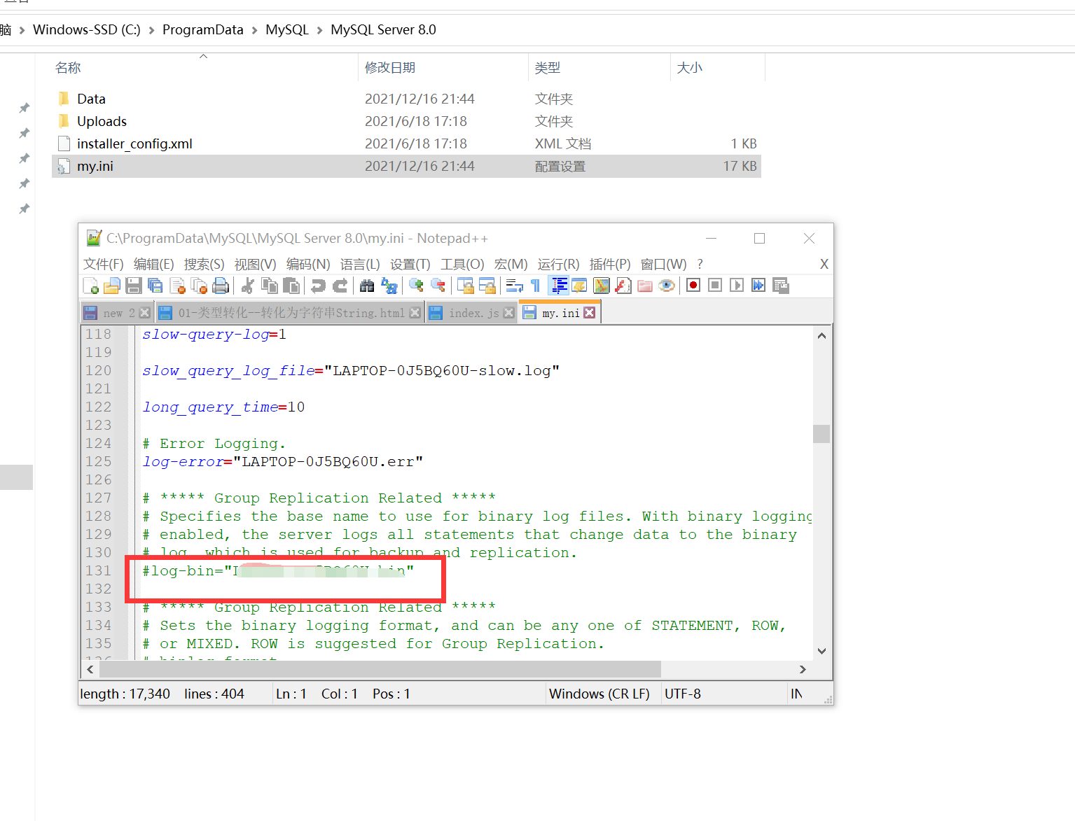Open the ? help menu

tap(700, 264)
